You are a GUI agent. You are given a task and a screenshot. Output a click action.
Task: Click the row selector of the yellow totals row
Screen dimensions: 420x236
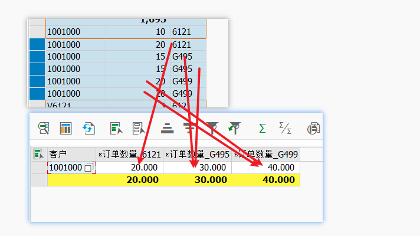[x=39, y=180]
